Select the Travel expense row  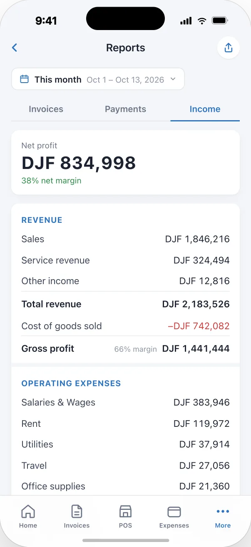click(125, 466)
